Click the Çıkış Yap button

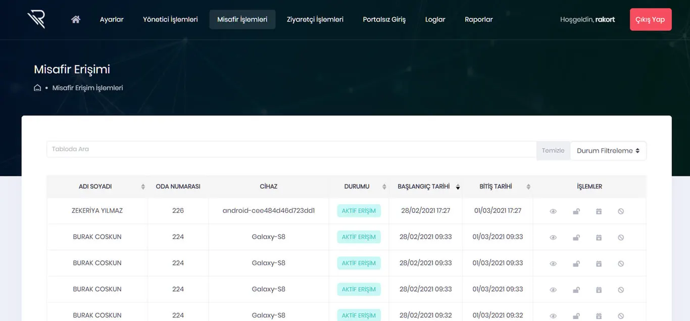[x=651, y=19]
